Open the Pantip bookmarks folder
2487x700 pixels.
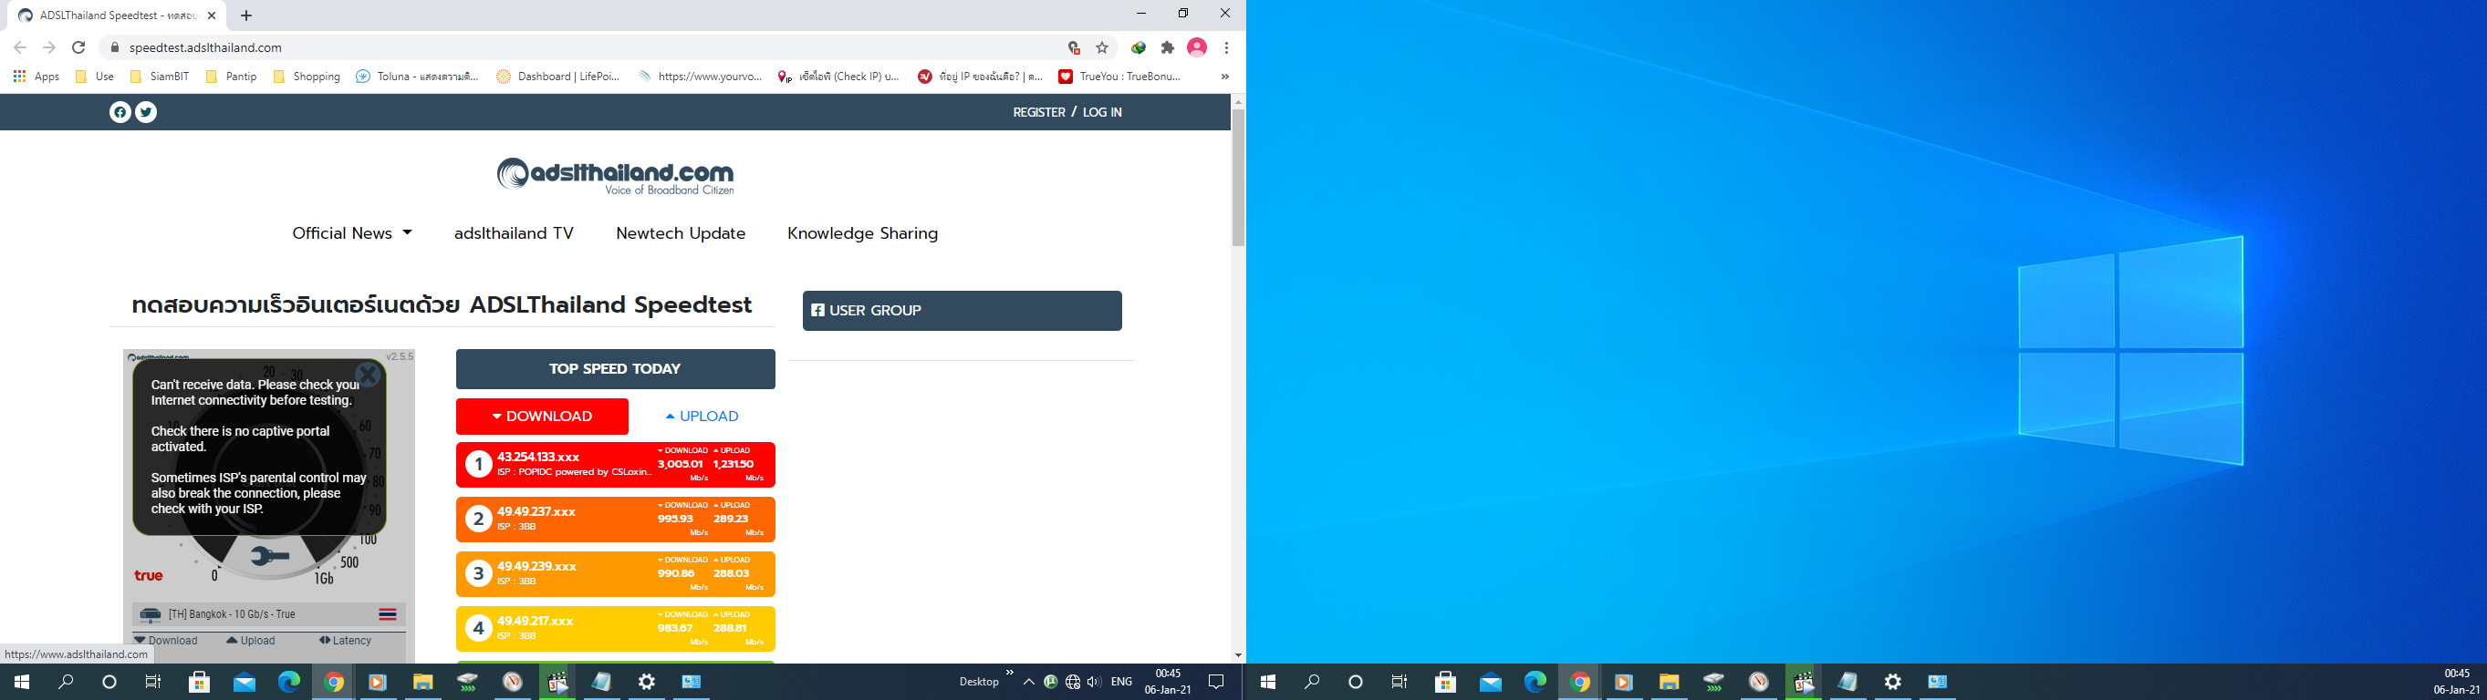pos(232,77)
